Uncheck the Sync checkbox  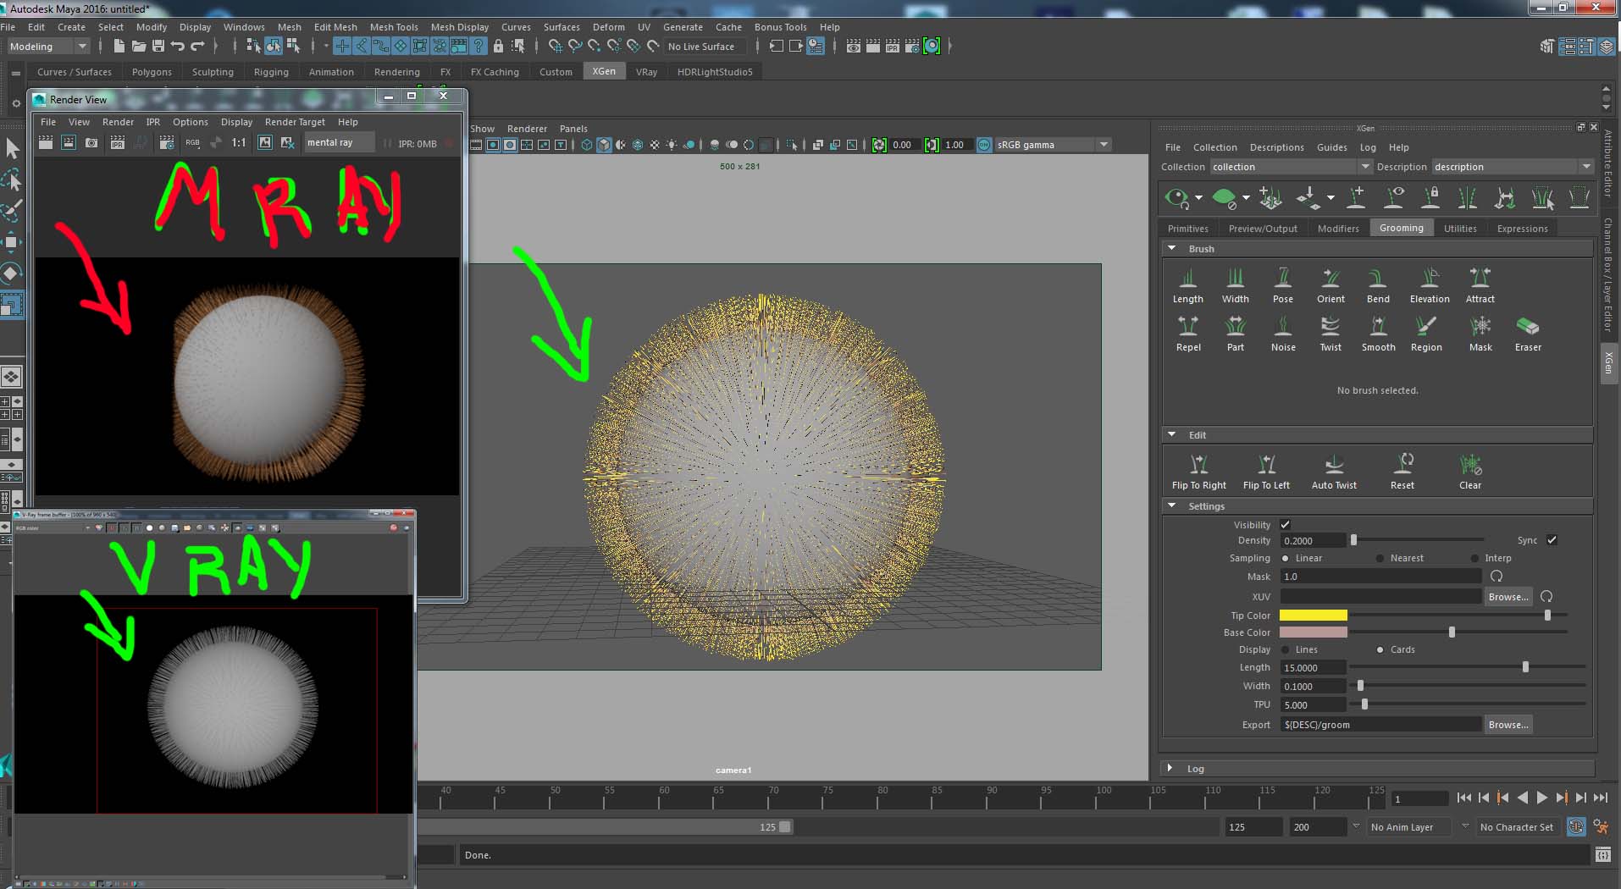pyautogui.click(x=1552, y=540)
